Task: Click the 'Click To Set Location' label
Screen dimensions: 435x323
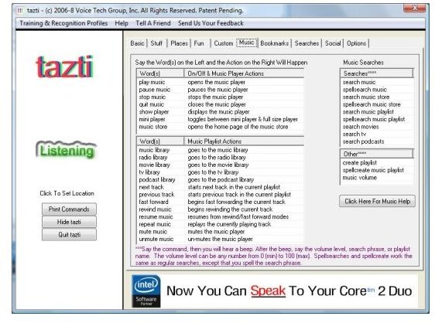Action: click(67, 193)
